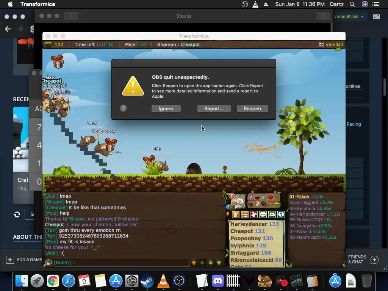Click Steam refresh icon

coord(17,214)
